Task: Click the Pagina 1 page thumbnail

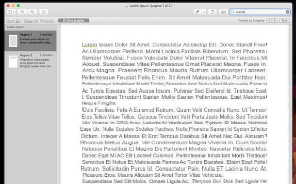Action: tap(13, 41)
